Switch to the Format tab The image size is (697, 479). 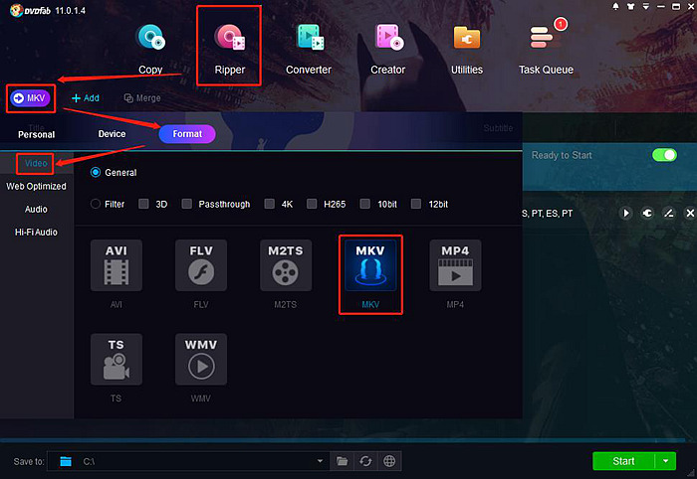[x=187, y=134]
